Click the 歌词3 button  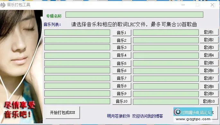pos(209,47)
